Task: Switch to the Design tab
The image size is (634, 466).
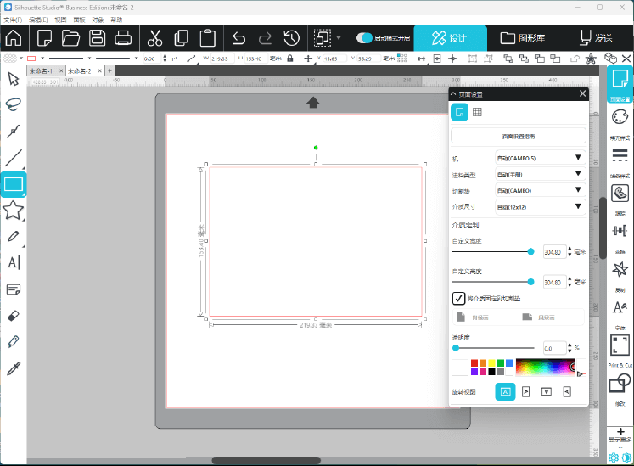Action: coord(450,38)
